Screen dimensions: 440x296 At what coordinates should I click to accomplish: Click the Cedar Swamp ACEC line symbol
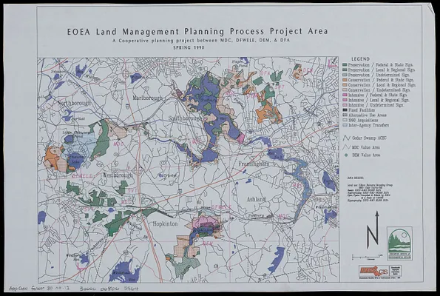pyautogui.click(x=347, y=138)
